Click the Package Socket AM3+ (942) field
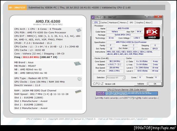This screenshot has width=177, height=131. 124,35
